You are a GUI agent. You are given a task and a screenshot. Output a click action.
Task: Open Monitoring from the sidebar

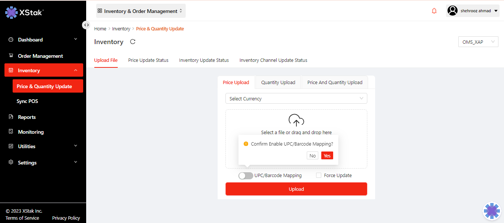pos(31,132)
